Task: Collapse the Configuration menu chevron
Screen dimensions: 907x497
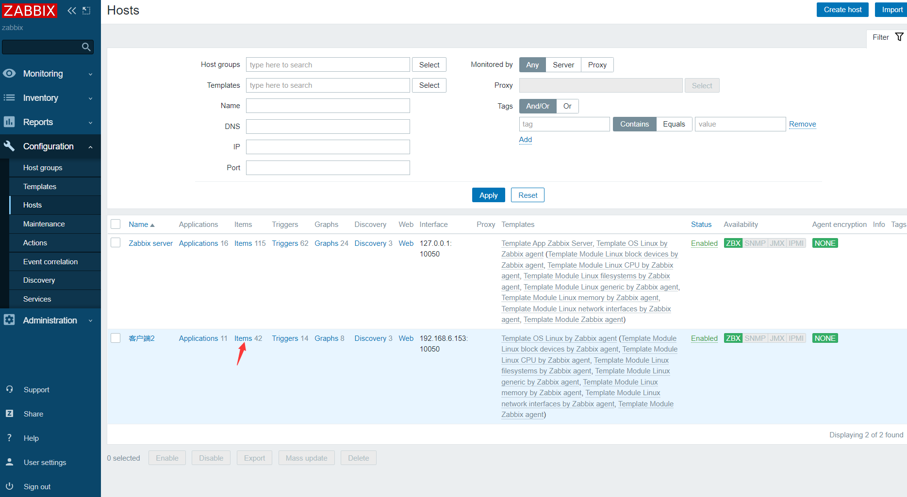Action: coord(90,147)
